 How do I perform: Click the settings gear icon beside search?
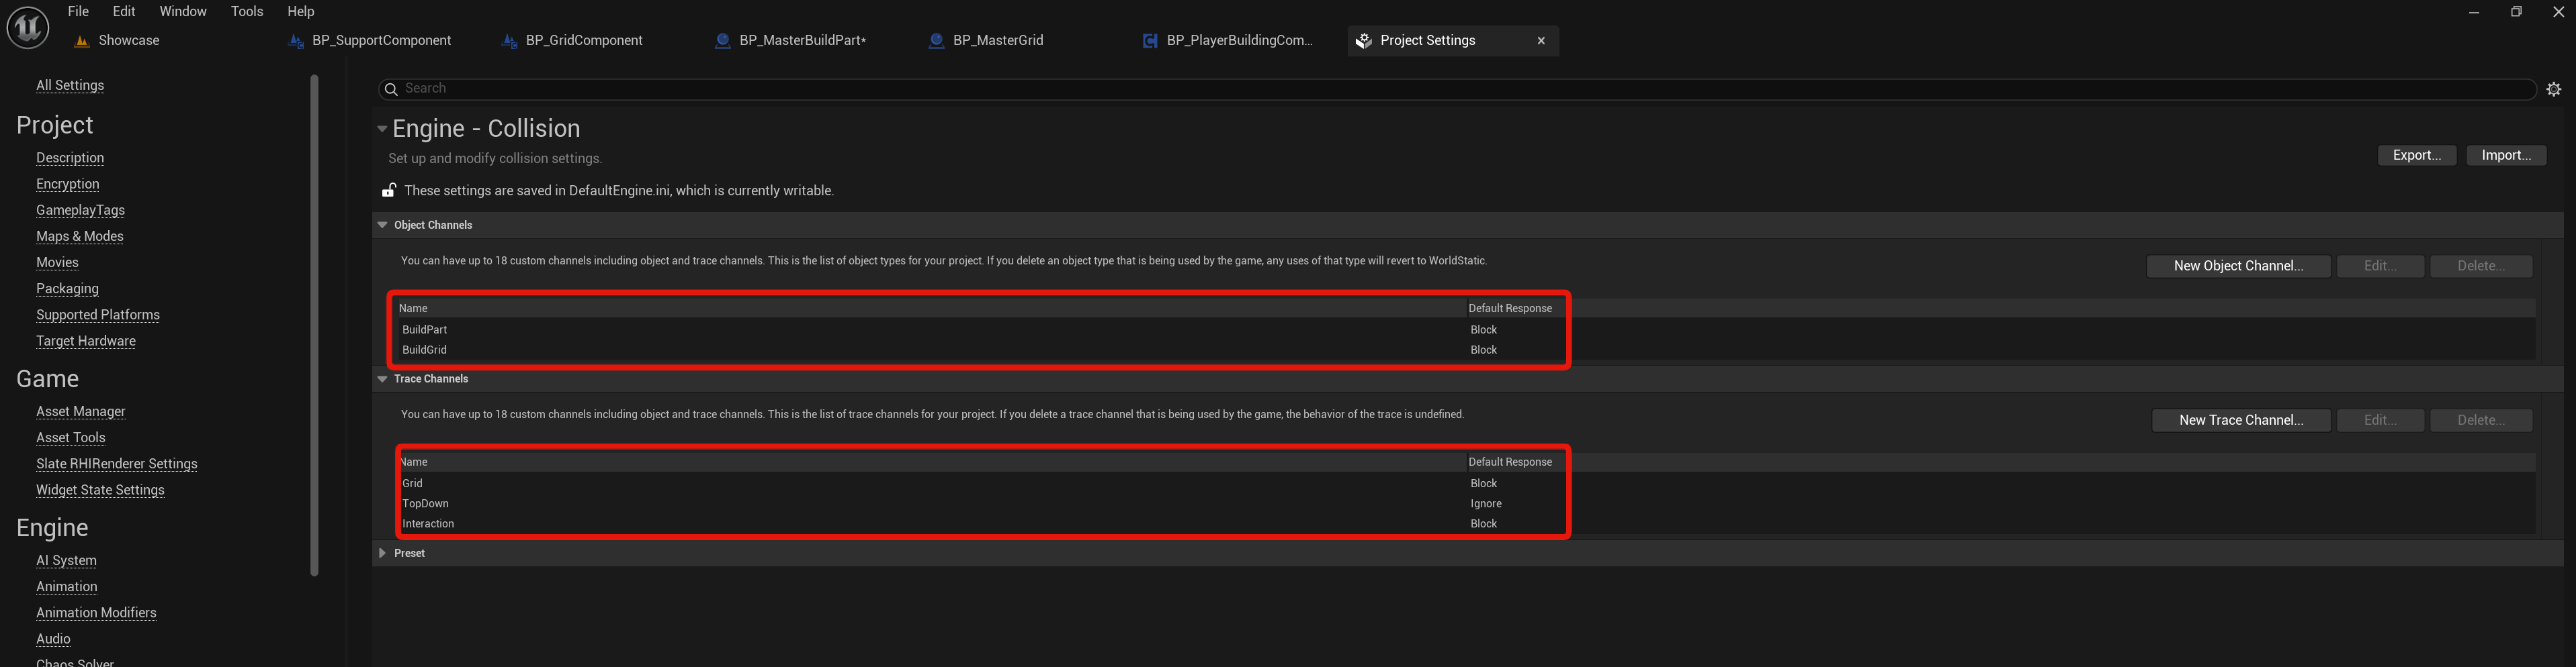pyautogui.click(x=2553, y=89)
